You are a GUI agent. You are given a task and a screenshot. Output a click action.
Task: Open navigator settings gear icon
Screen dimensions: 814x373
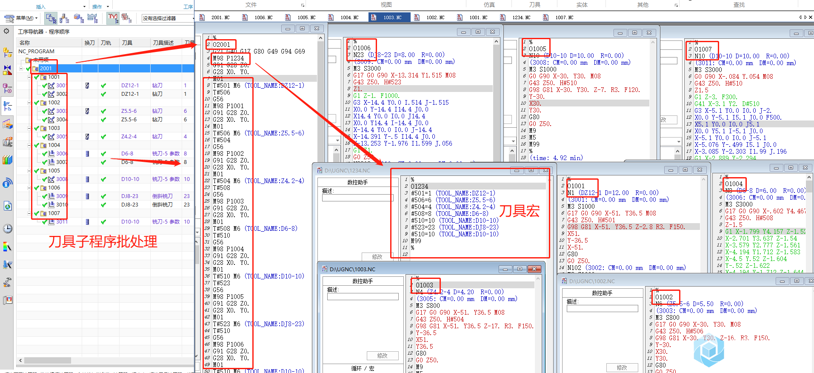[x=6, y=31]
